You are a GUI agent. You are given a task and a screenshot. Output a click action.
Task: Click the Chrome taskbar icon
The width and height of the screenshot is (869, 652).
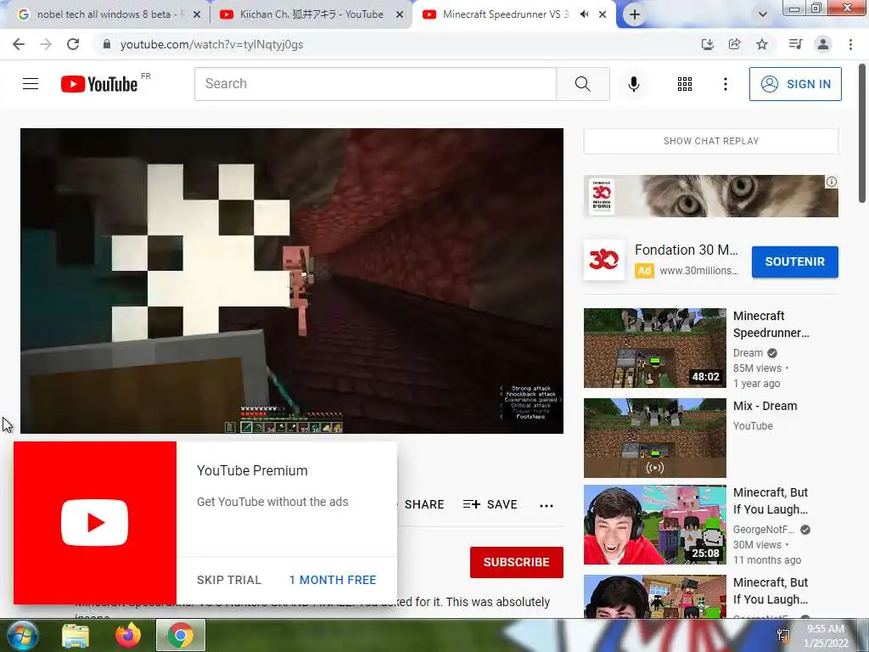point(181,635)
